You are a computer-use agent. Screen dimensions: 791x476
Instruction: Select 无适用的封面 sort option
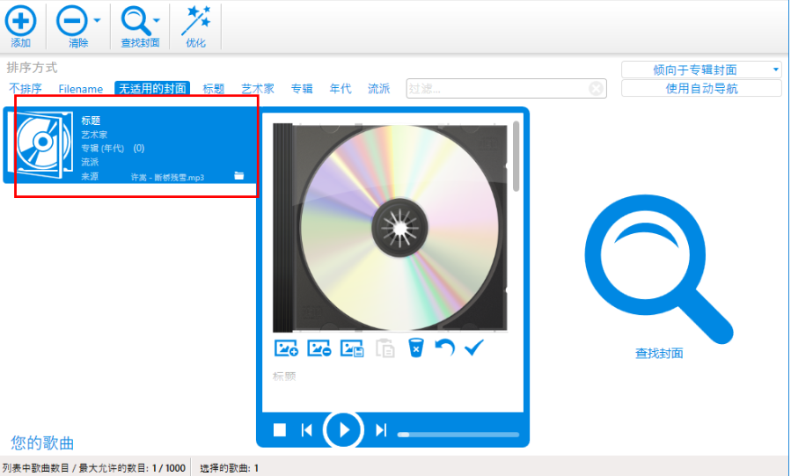152,88
